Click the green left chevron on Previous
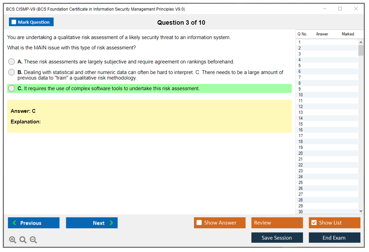 point(14,223)
